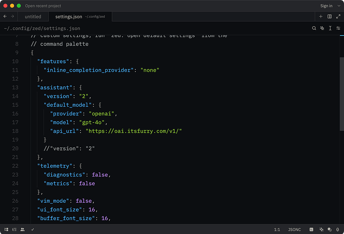Viewport: 344px width, 234px height.
Task: Go back with the left arrow
Action: (5, 16)
